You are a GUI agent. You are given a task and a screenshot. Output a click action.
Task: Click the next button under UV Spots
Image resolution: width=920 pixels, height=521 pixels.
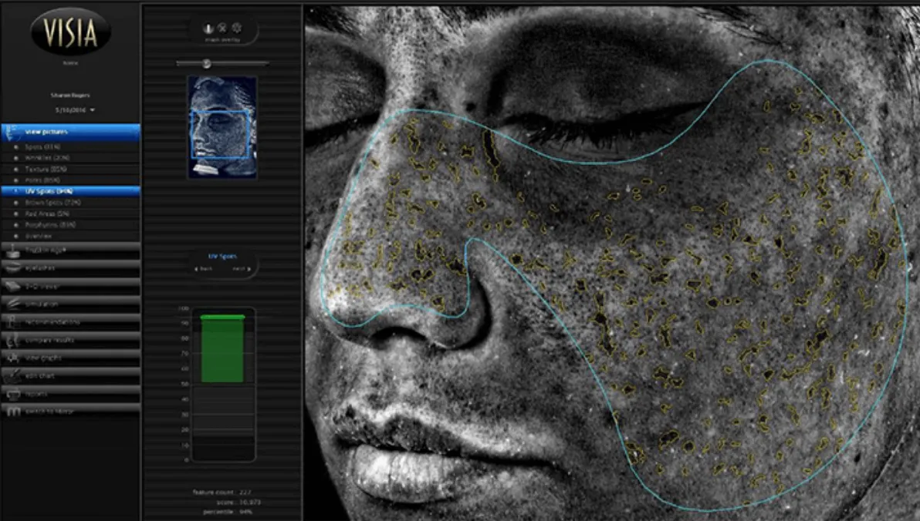click(240, 269)
